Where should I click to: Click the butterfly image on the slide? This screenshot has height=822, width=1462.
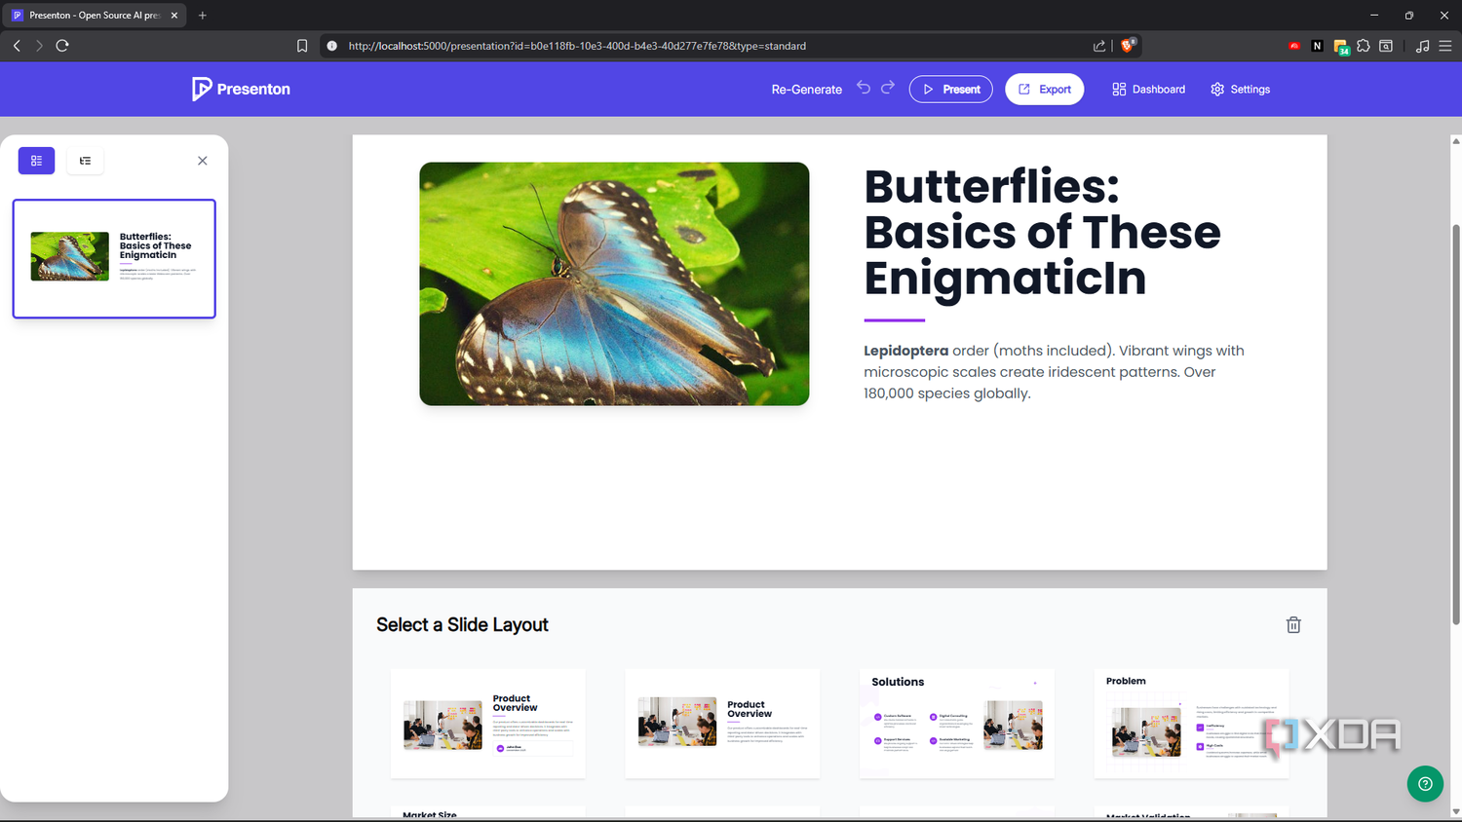pos(614,283)
